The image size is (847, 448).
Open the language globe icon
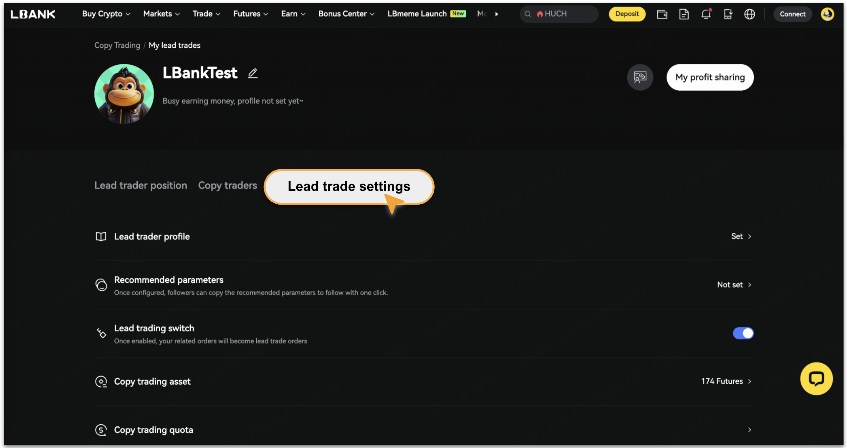749,14
